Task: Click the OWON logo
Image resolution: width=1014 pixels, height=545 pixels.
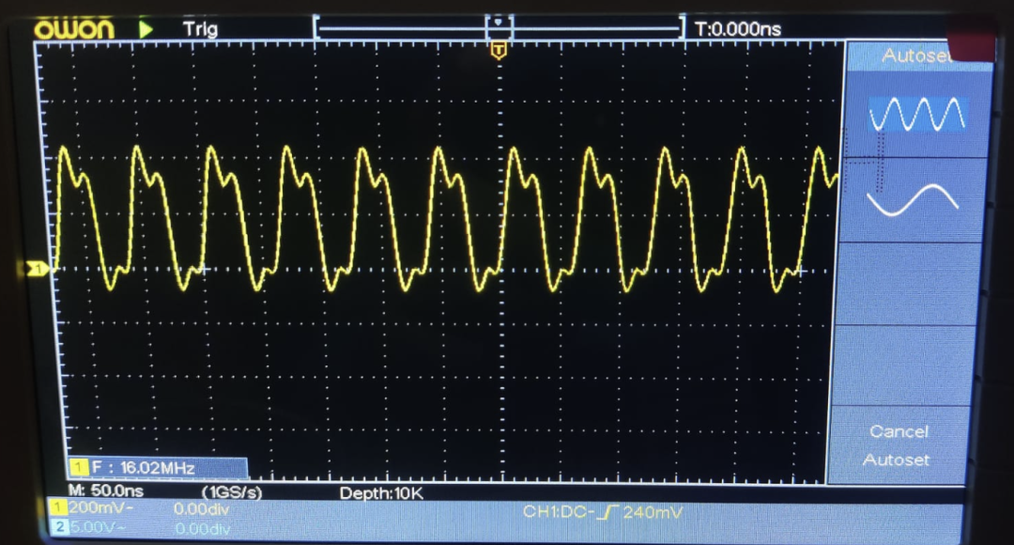Action: click(74, 29)
